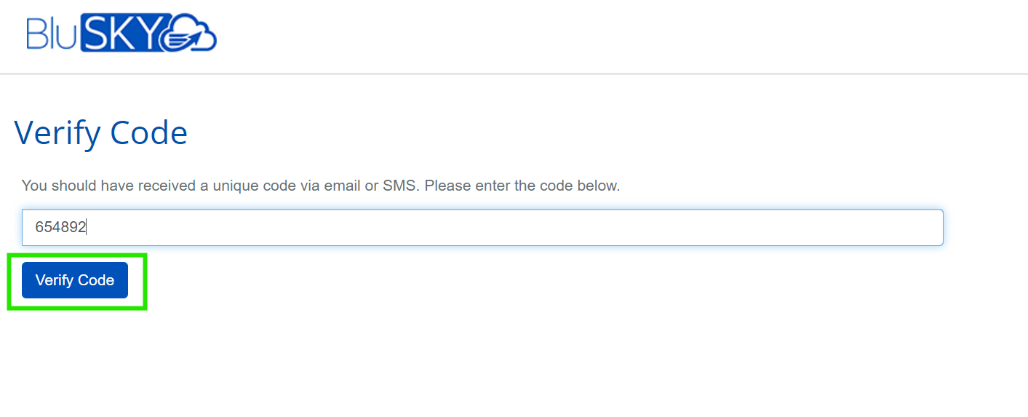Place cursor after the digit 2 in field

[87, 228]
